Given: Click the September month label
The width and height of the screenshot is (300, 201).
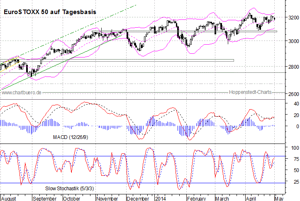Looking at the screenshot, I should point(44,199).
